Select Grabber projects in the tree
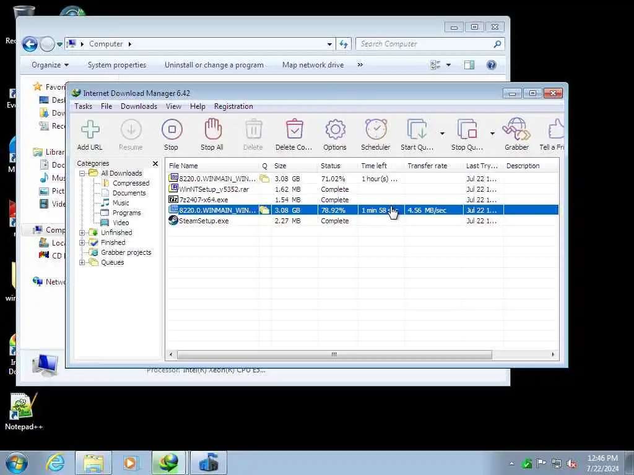 126,252
